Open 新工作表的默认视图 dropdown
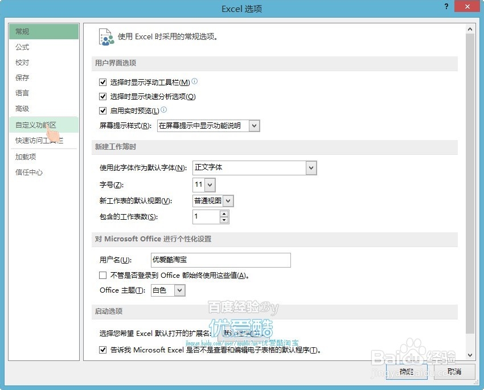Image resolution: width=484 pixels, height=390 pixels. [228, 201]
